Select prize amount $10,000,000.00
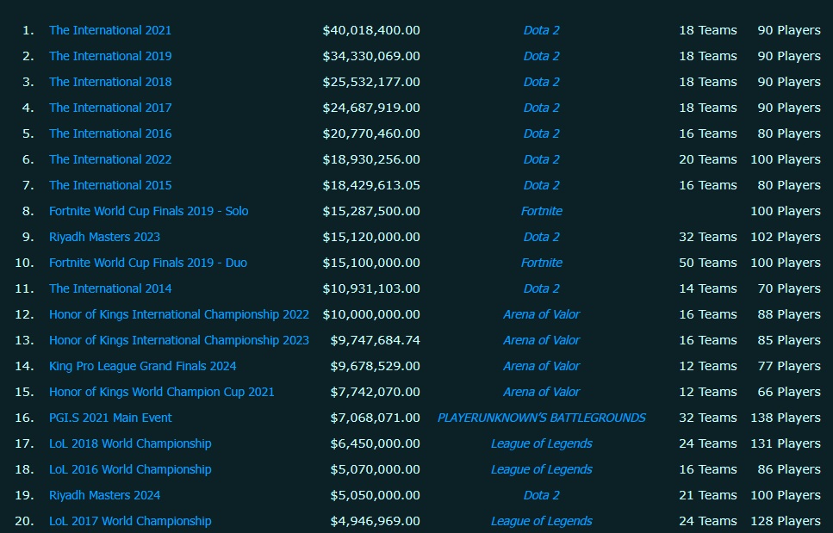 [x=370, y=314]
